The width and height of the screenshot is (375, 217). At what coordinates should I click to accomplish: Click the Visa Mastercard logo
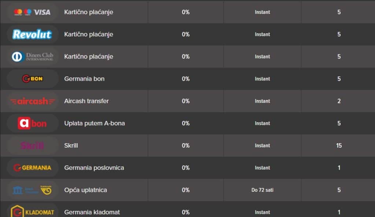[x=32, y=12]
